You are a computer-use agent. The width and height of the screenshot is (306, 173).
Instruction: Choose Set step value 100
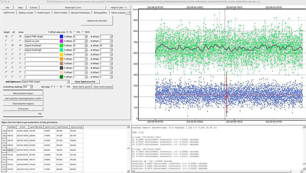point(65,87)
